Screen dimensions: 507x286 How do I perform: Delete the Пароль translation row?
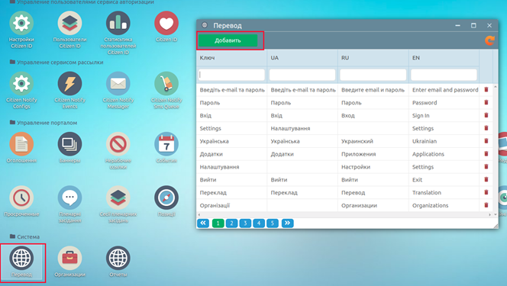[486, 102]
